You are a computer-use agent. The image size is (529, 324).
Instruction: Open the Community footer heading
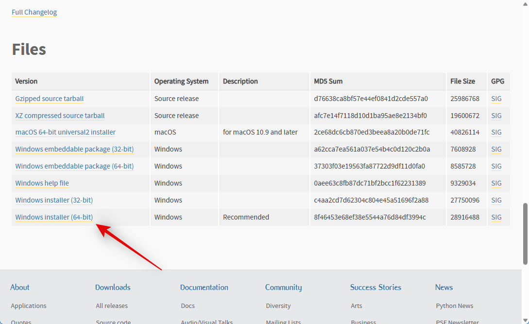click(x=283, y=287)
